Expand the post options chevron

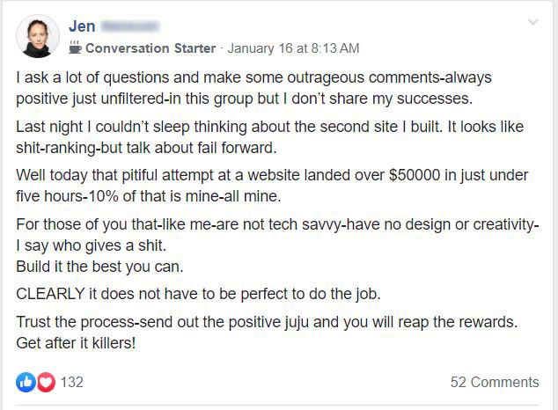point(532,22)
